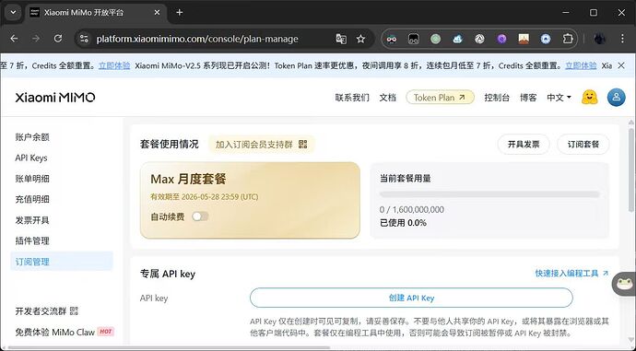Bookmark this page with the star icon

coord(360,39)
